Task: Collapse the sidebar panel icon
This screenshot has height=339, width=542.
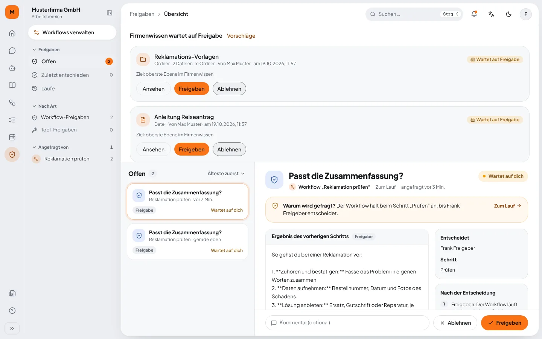Action: pos(110,13)
